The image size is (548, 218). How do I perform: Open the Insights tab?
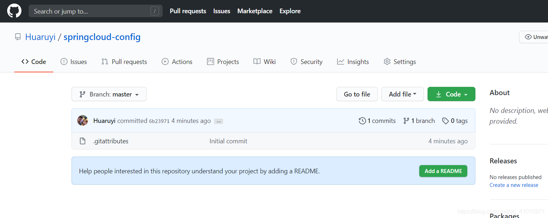tap(353, 61)
